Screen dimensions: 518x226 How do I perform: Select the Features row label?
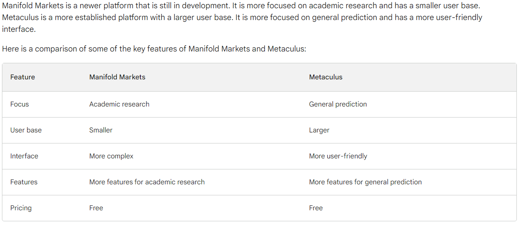coord(24,182)
